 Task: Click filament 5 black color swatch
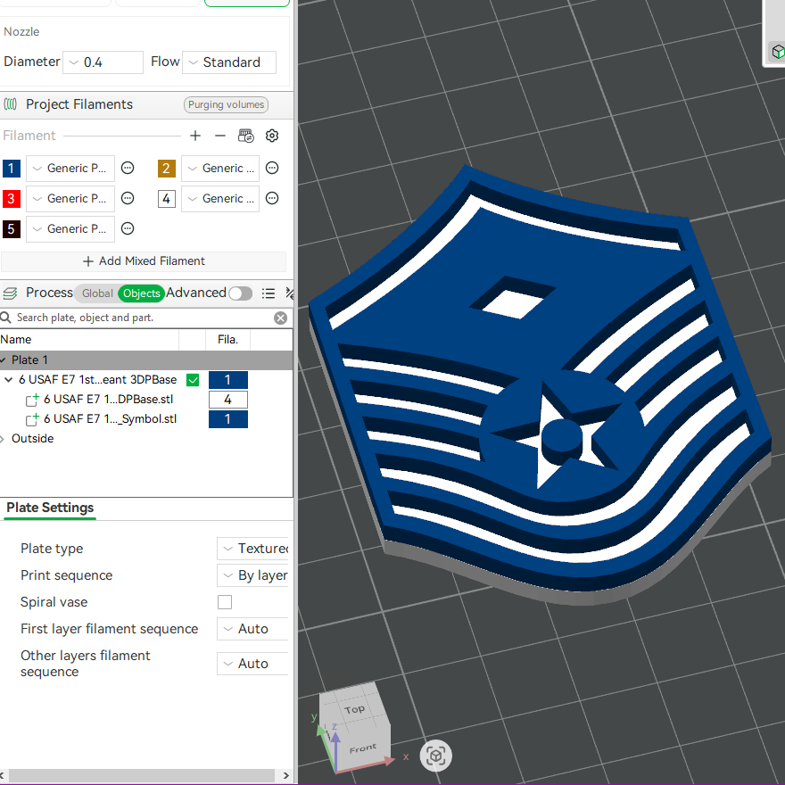pos(11,228)
